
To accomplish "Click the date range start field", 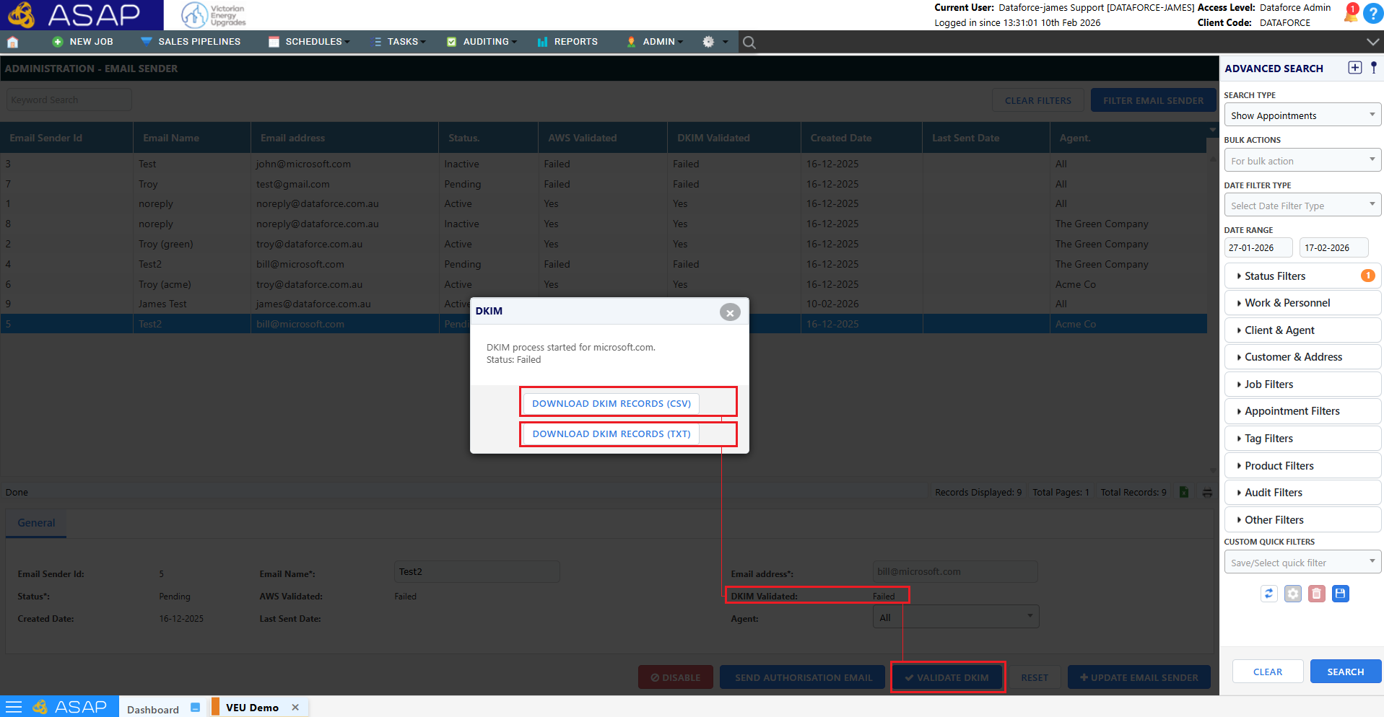I will point(1258,248).
